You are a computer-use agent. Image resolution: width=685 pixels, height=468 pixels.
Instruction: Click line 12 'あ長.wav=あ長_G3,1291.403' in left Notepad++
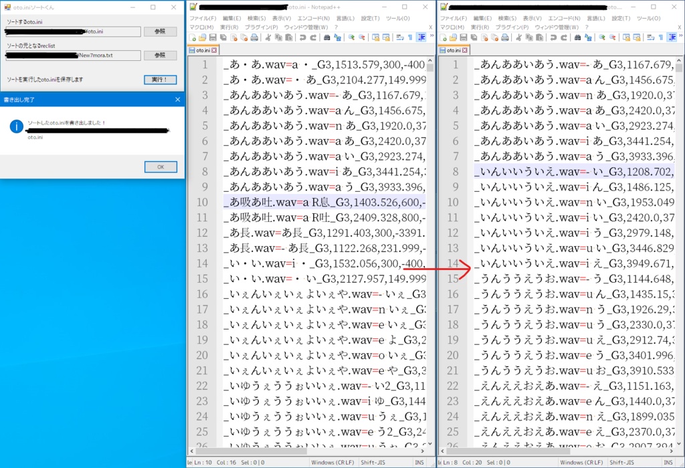click(324, 233)
